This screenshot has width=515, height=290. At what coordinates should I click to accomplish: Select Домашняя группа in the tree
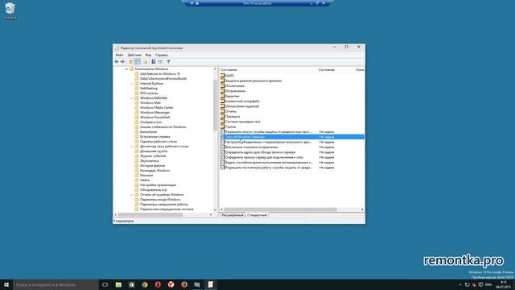click(x=154, y=151)
